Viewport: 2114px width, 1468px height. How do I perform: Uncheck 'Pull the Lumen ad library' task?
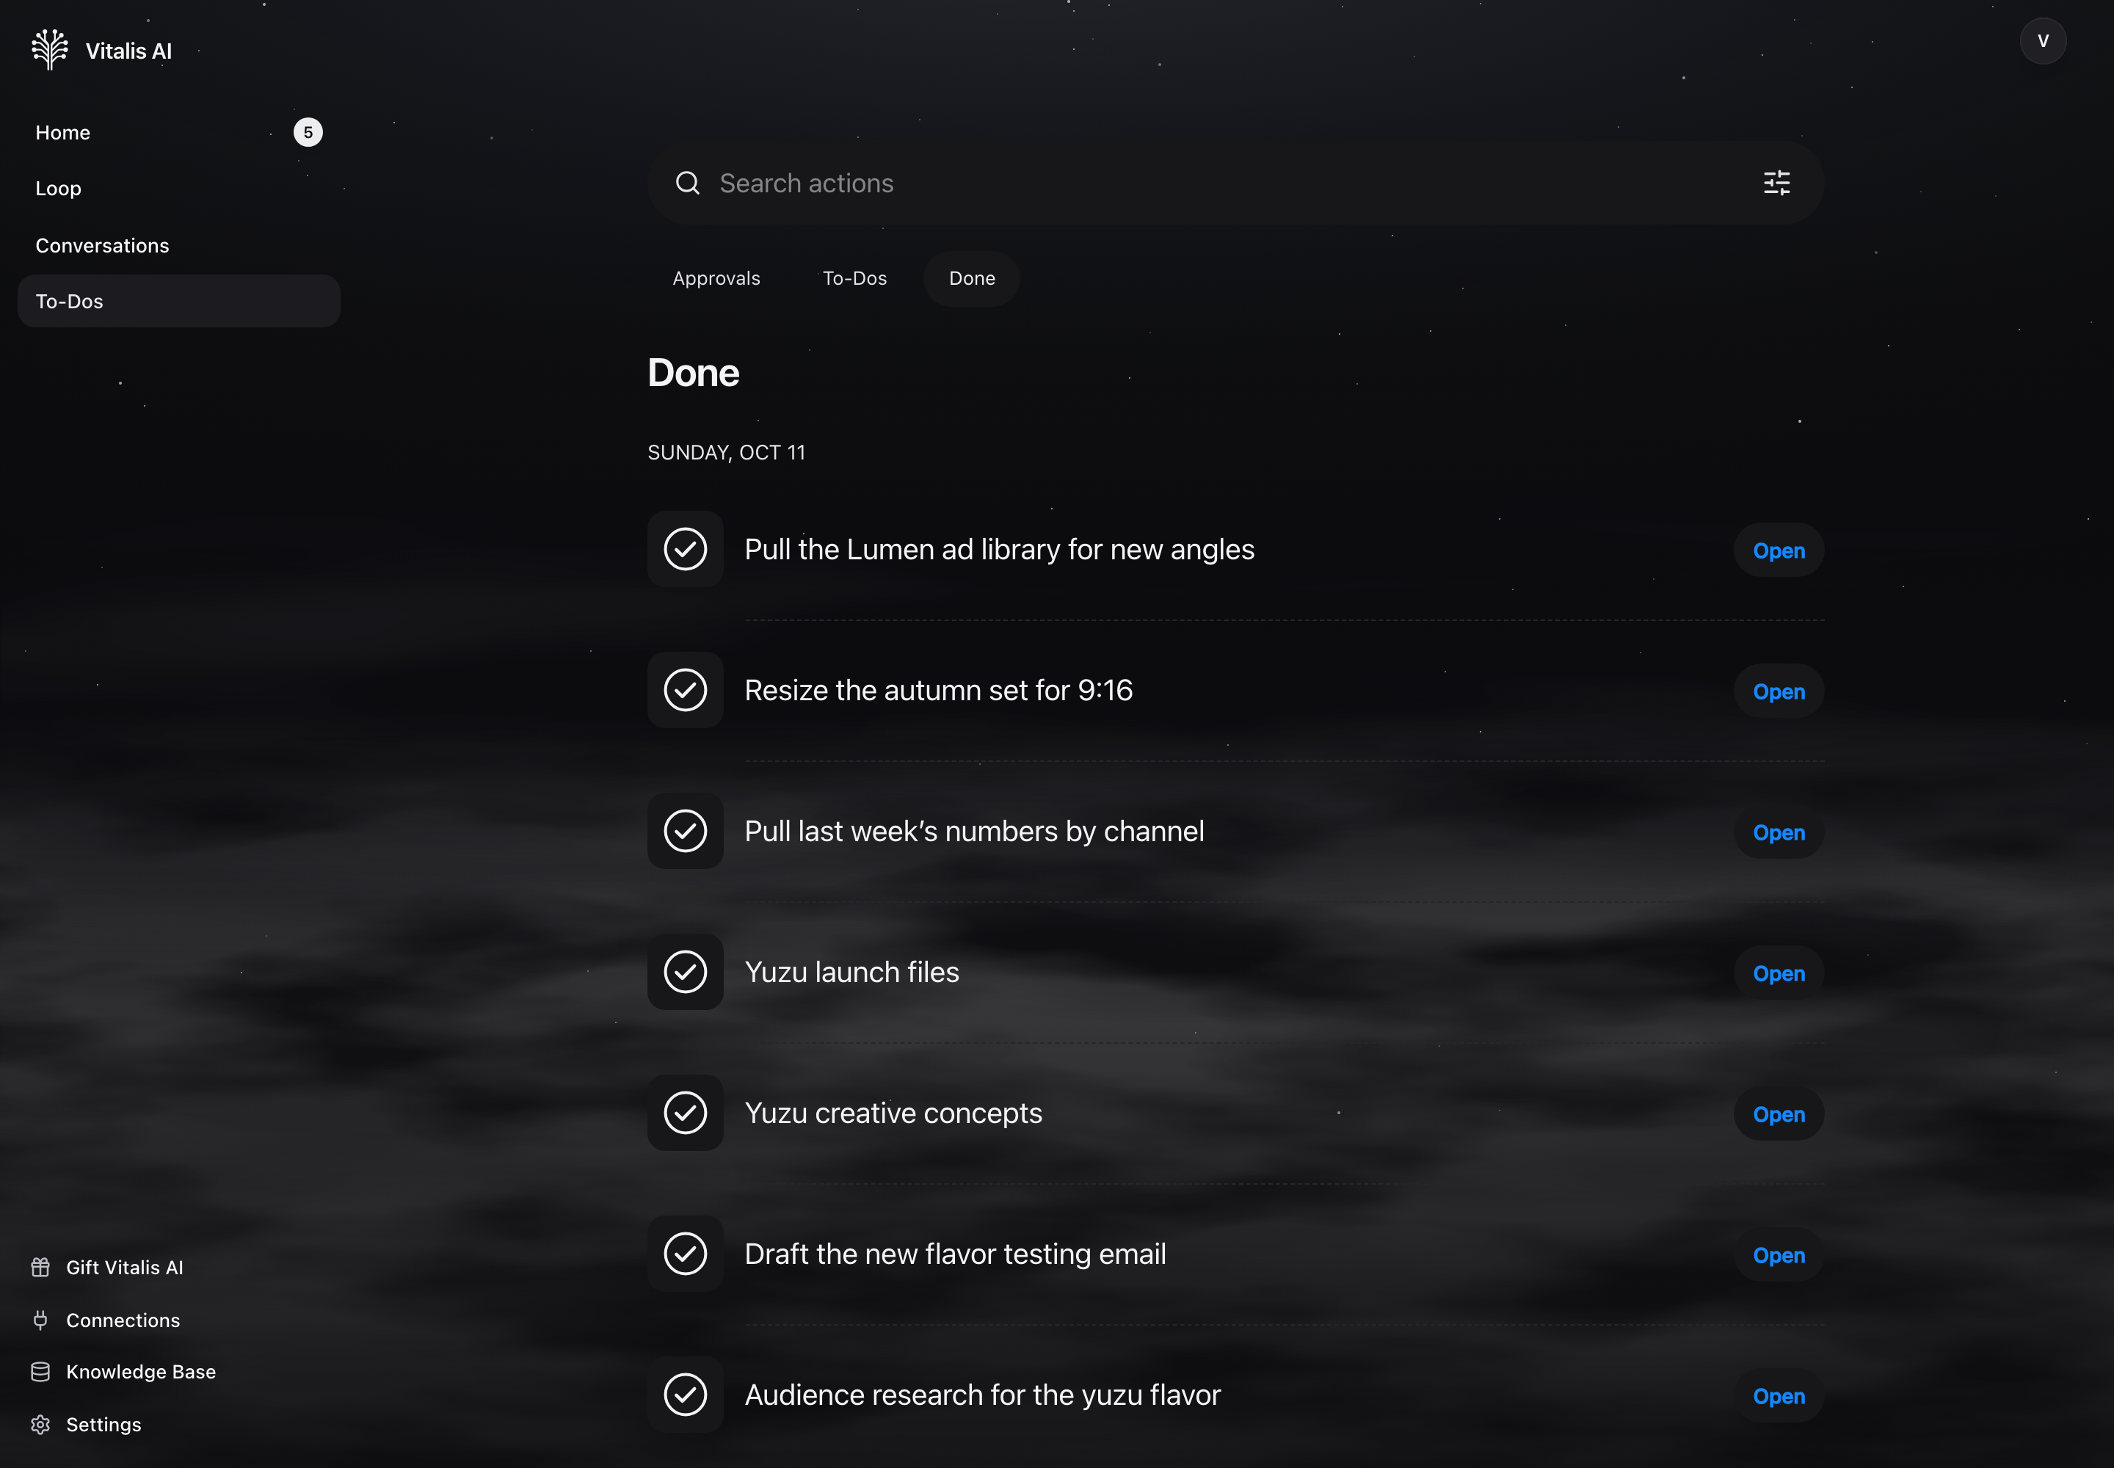(x=686, y=549)
